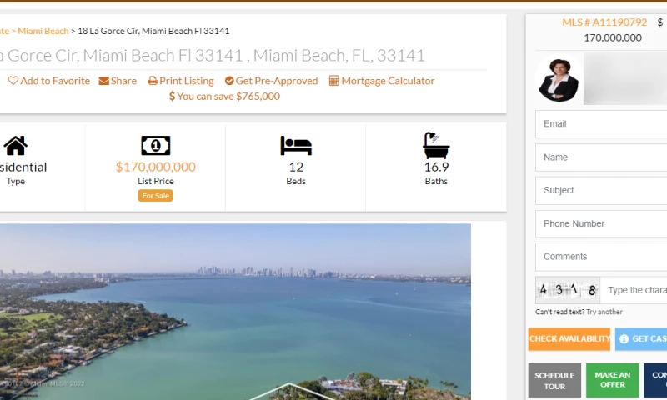Click the Comments text field
This screenshot has height=400, width=667.
point(601,257)
